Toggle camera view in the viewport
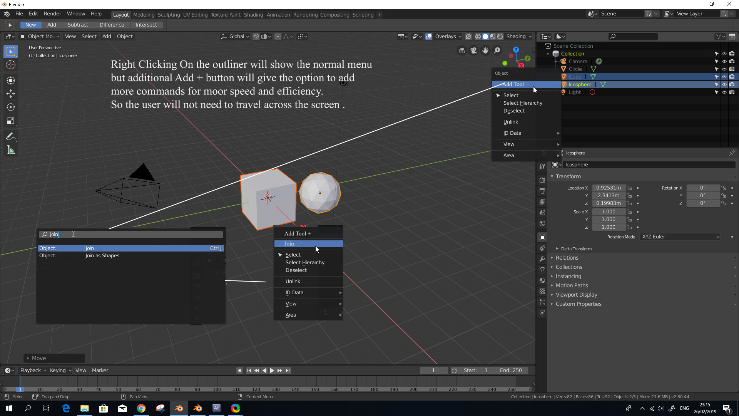The width and height of the screenshot is (739, 416). [x=473, y=50]
